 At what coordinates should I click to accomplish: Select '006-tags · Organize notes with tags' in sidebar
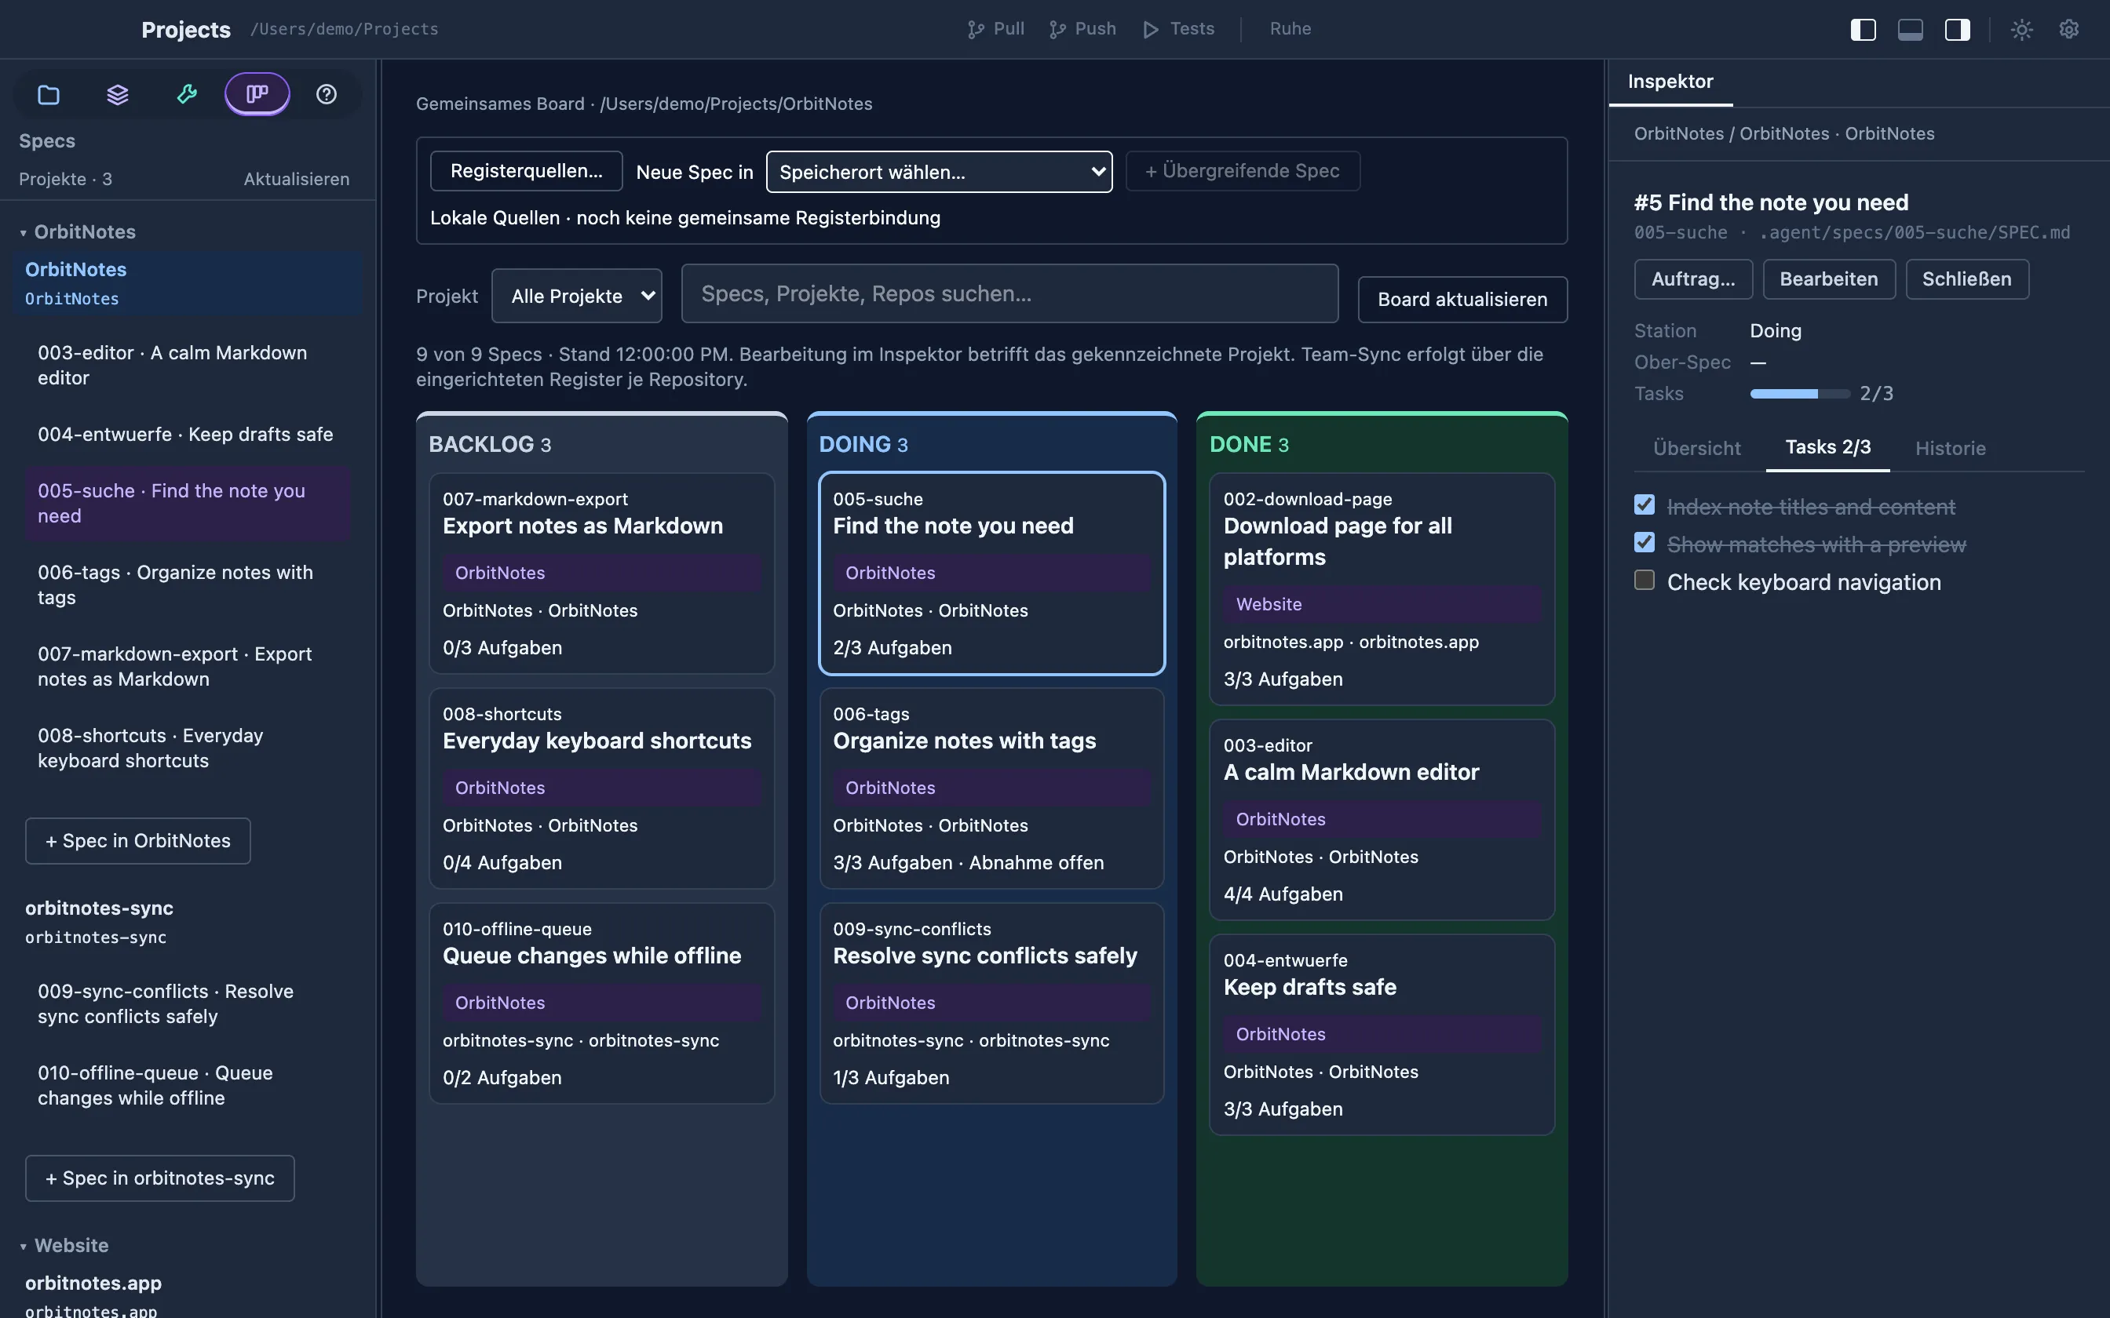tap(188, 585)
